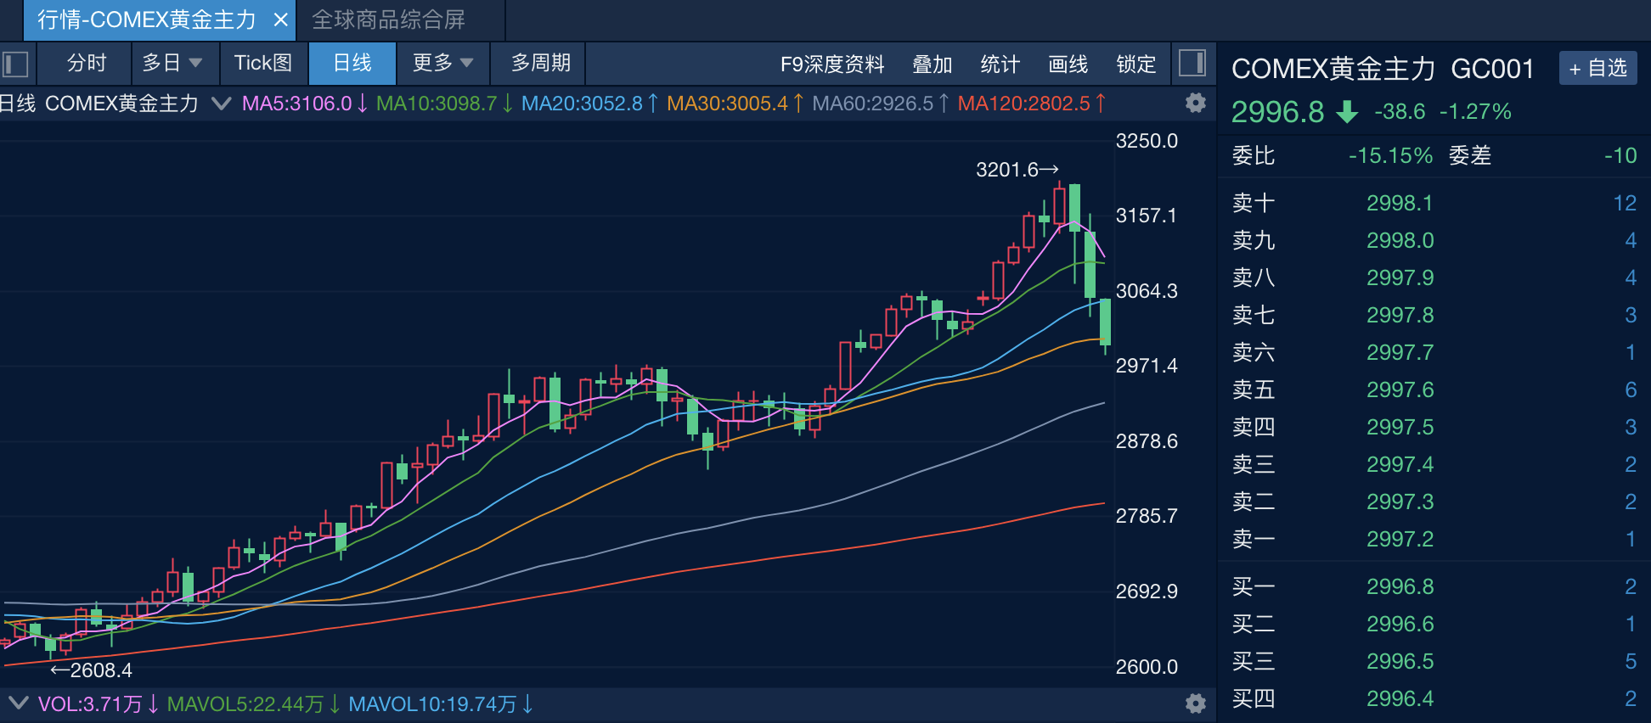Expand the COMEX黄金主力 indicator chevron
Screen dimensions: 1651x723
[x=221, y=104]
